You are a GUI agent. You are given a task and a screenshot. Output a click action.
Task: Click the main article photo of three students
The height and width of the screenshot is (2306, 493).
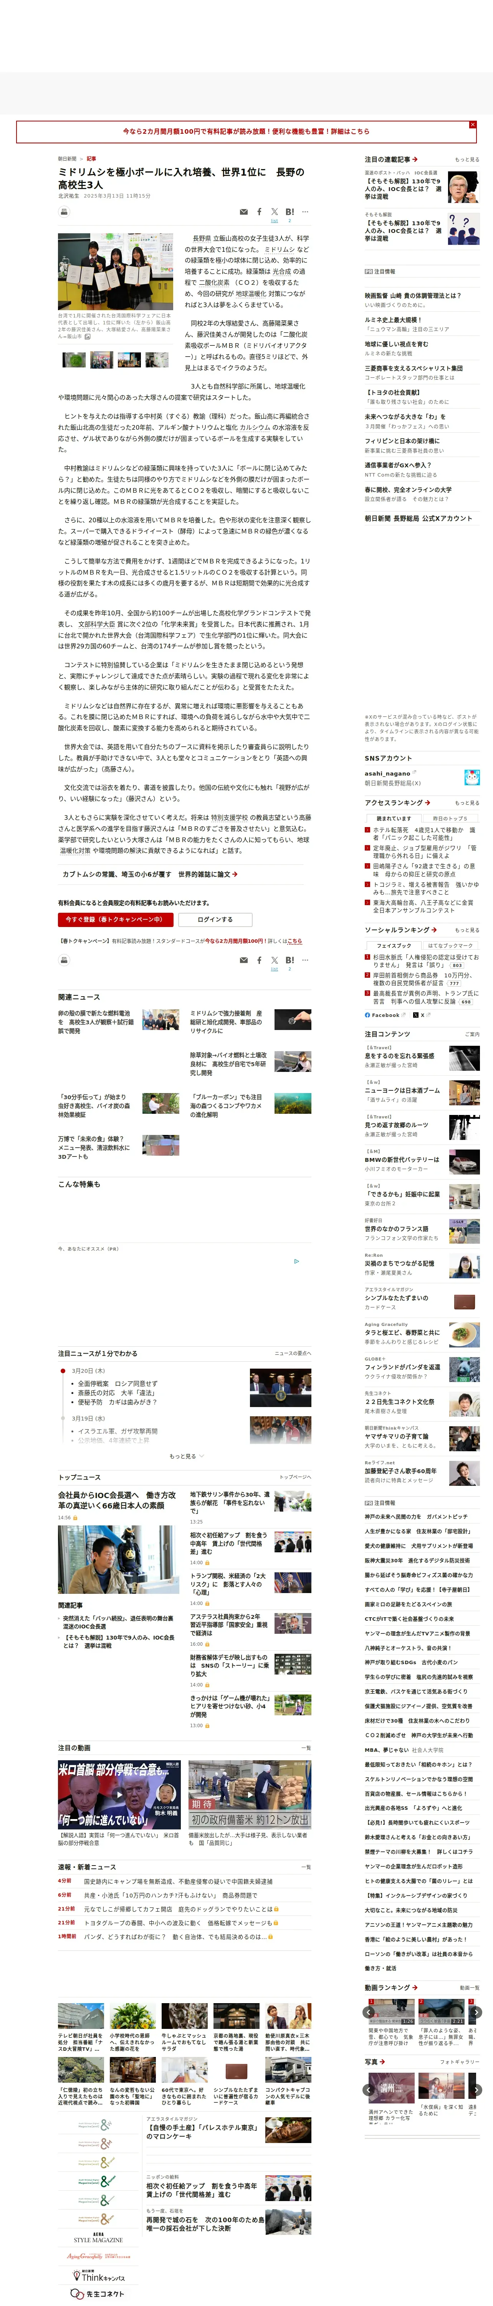tap(116, 271)
